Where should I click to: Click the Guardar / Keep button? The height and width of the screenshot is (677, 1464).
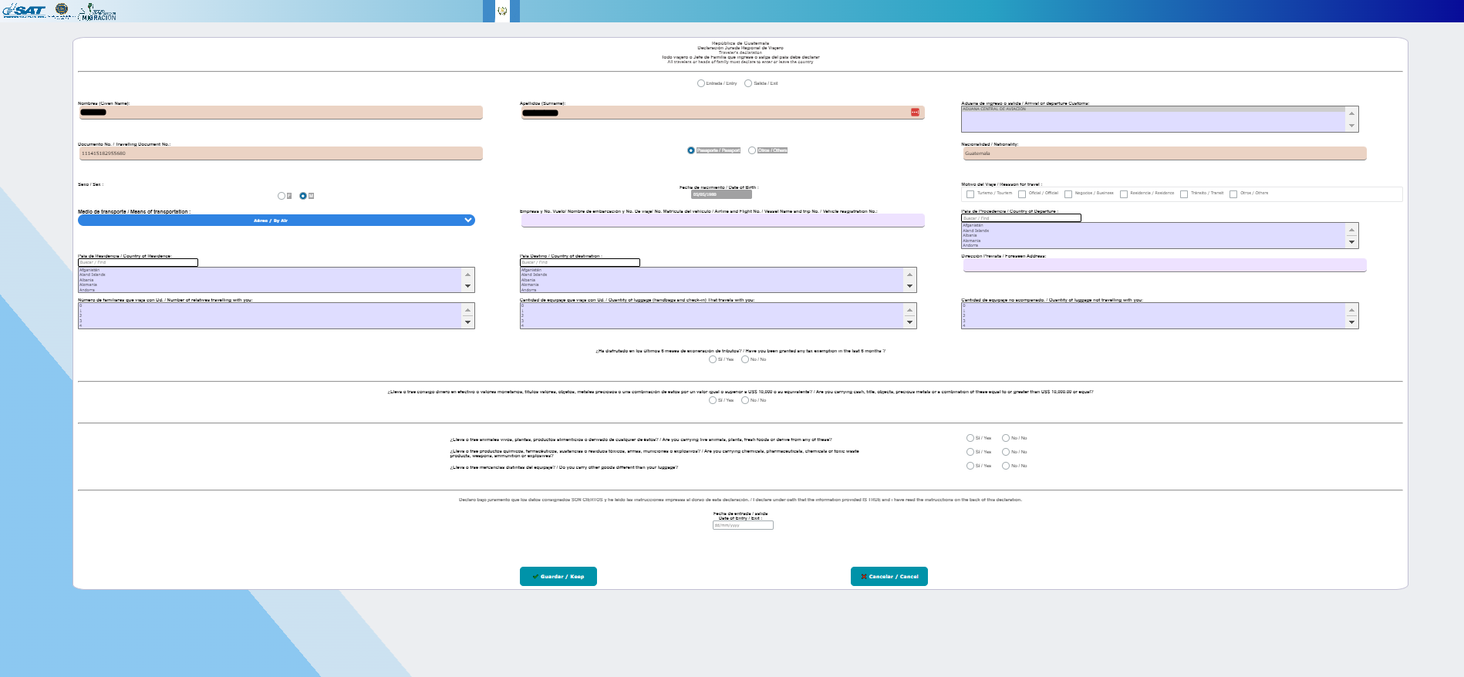click(558, 577)
